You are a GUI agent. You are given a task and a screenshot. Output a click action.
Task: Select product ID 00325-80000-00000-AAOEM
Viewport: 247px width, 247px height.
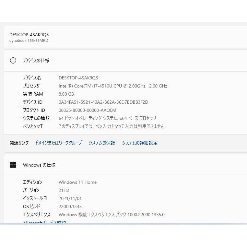[x=88, y=110]
